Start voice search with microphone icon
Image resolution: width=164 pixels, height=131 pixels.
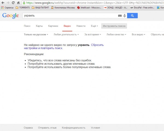click(x=124, y=16)
